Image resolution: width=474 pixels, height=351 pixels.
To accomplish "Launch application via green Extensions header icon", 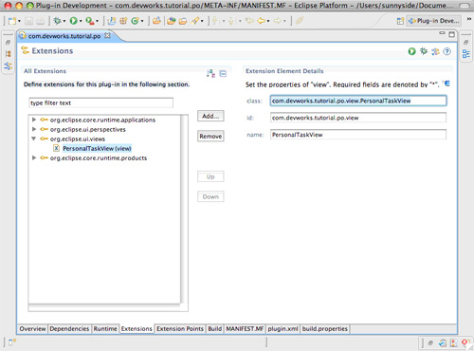I will click(411, 51).
